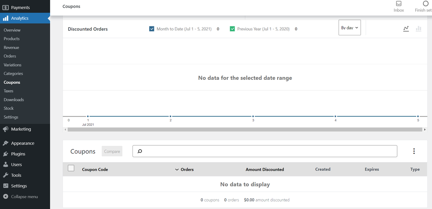
Task: Sort by Coupon Code column header
Action: pyautogui.click(x=95, y=170)
